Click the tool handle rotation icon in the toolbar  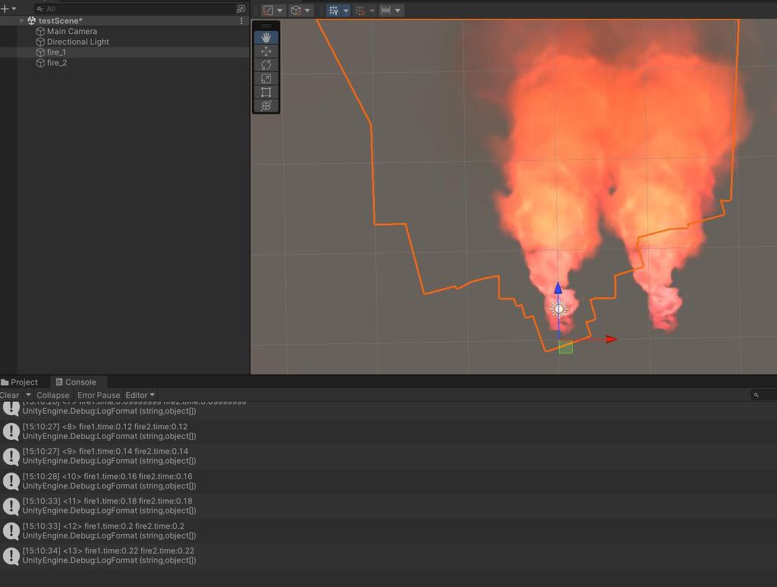click(294, 10)
